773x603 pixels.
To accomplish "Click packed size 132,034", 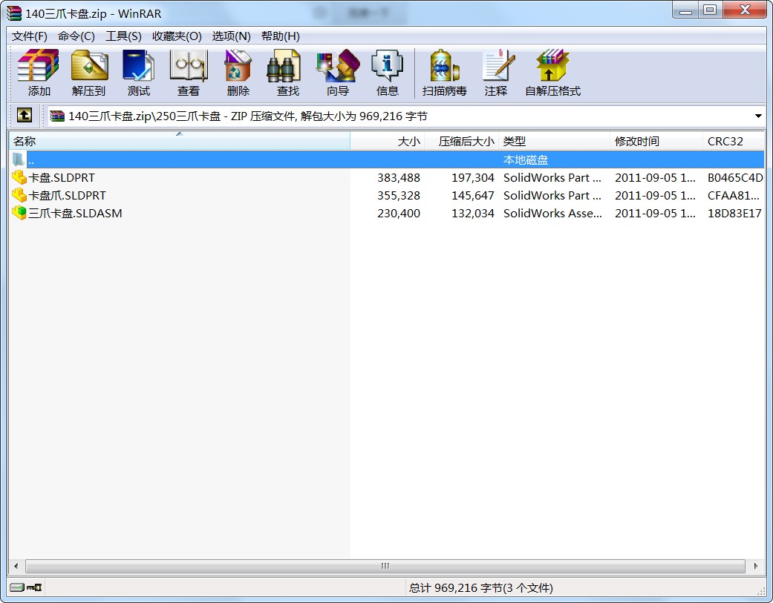I will pyautogui.click(x=472, y=213).
